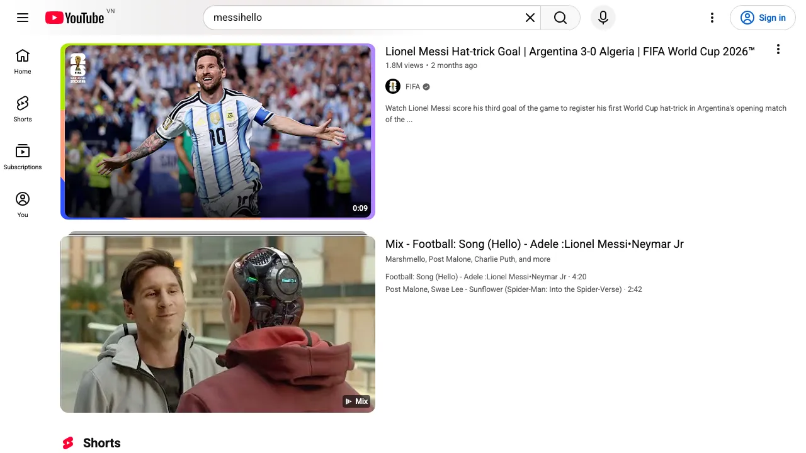
Task: Click the red Shorts section icon
Action: pos(68,443)
